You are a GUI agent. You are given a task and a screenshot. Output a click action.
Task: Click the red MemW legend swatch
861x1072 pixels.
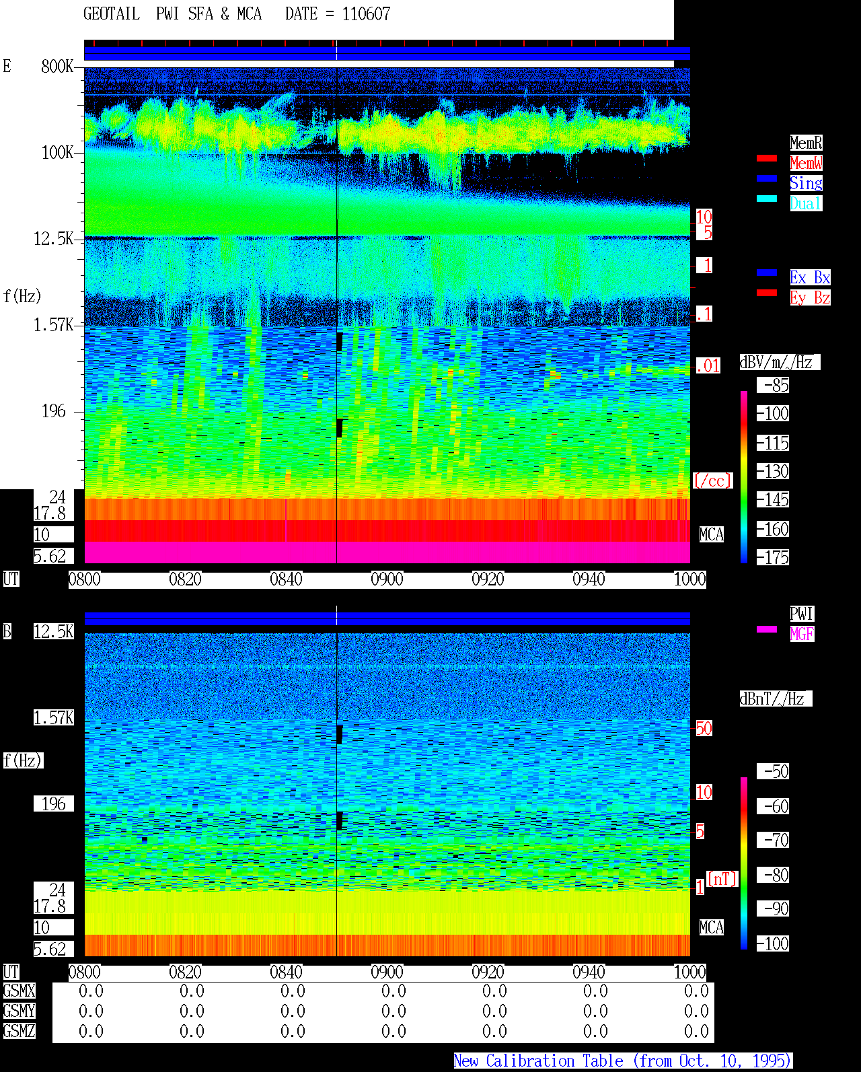coord(767,158)
